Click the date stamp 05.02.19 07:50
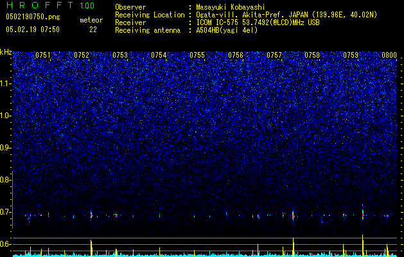 (x=33, y=30)
